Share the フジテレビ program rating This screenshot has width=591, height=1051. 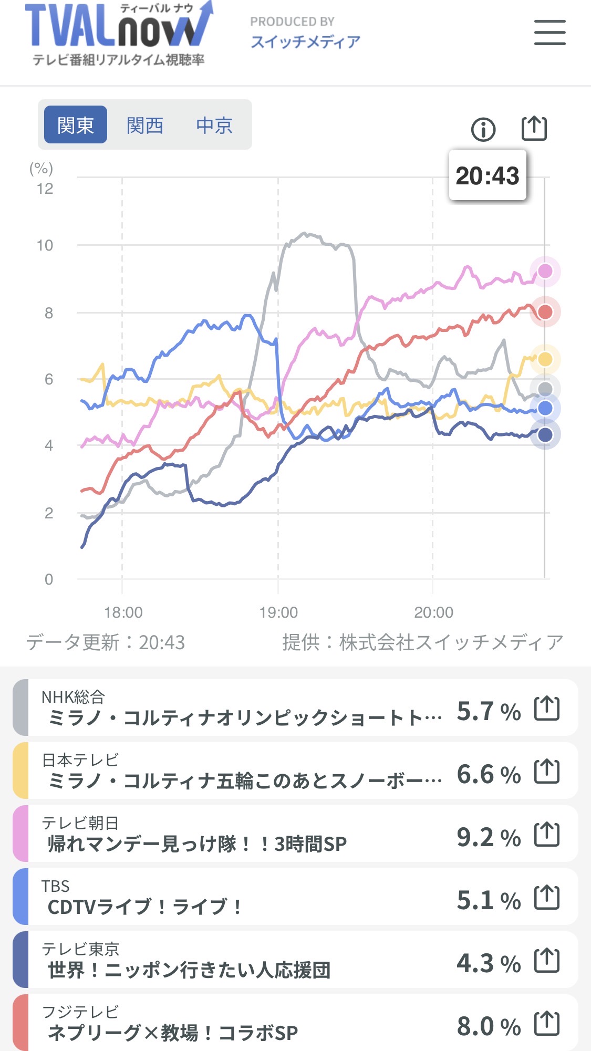(546, 1024)
